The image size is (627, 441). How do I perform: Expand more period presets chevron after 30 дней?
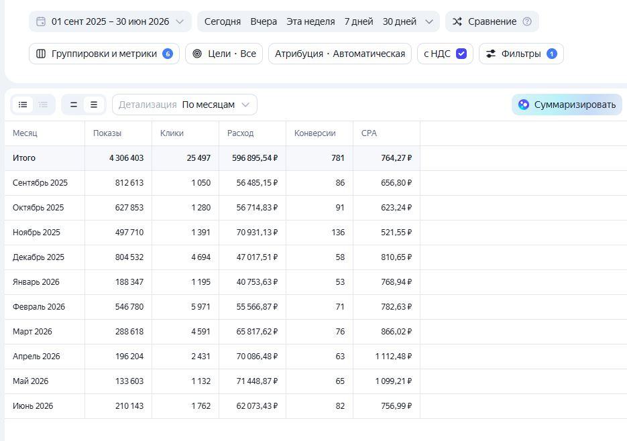[x=429, y=21]
